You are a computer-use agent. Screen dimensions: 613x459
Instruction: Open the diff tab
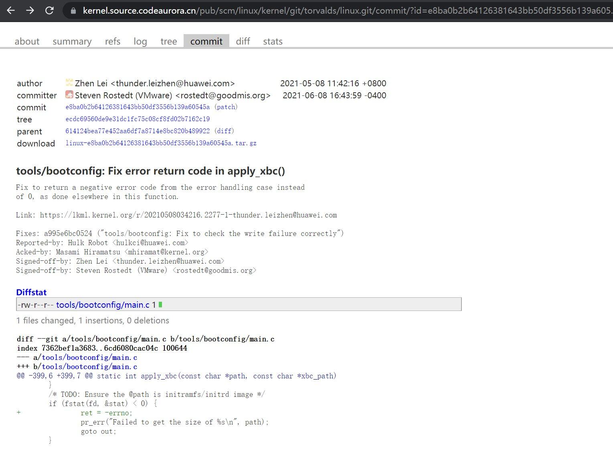[x=243, y=41]
